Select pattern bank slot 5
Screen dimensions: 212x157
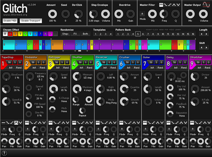point(138,34)
